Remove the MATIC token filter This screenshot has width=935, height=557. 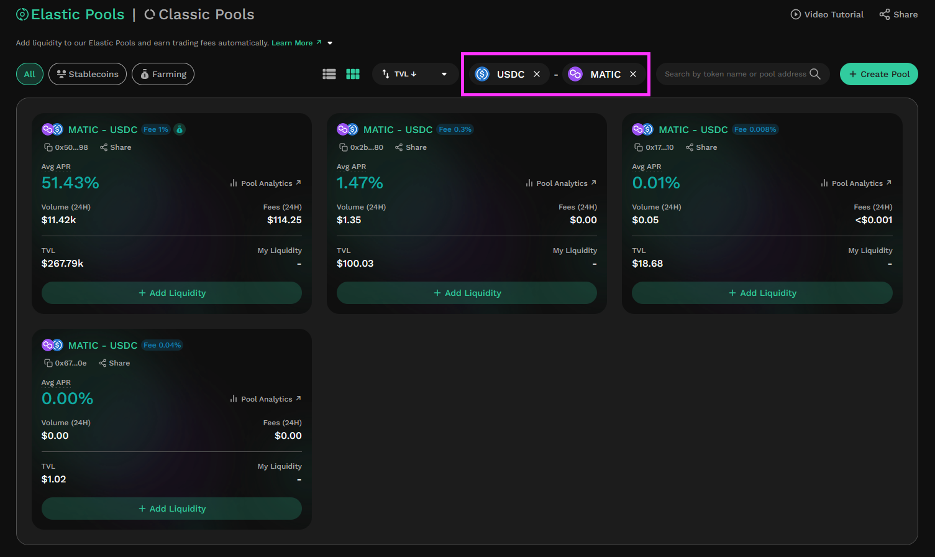[x=633, y=74]
